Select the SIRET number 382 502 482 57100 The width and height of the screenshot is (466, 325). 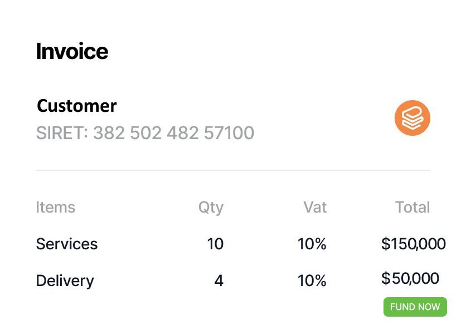coord(173,132)
